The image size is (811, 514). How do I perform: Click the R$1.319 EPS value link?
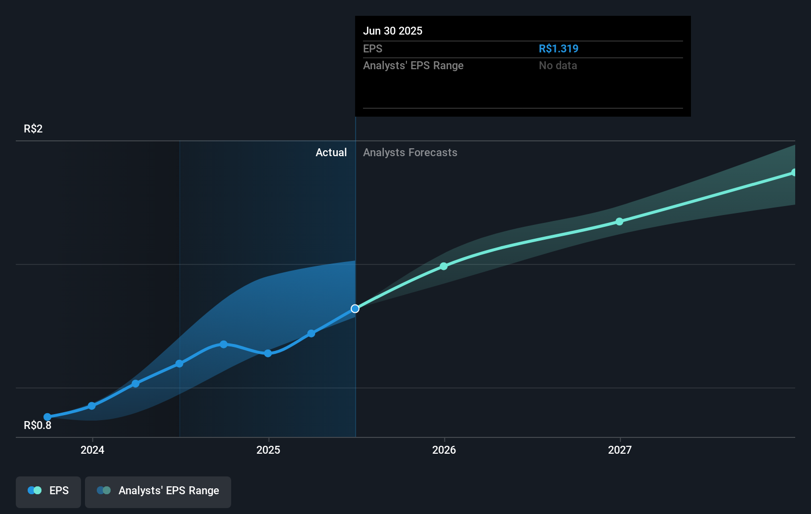click(559, 48)
